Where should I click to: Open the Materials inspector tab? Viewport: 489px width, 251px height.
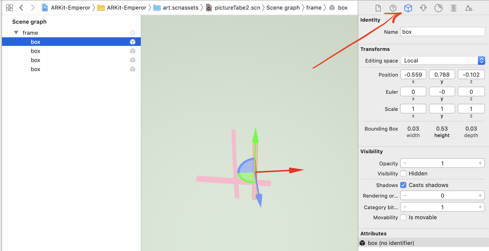439,8
